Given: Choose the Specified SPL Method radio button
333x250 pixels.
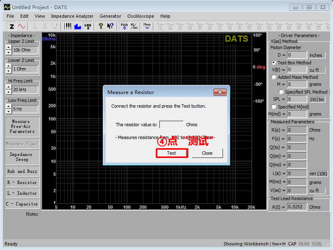Looking at the screenshot, I should [281, 92].
